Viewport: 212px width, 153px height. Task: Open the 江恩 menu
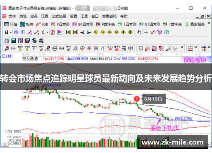point(45,16)
